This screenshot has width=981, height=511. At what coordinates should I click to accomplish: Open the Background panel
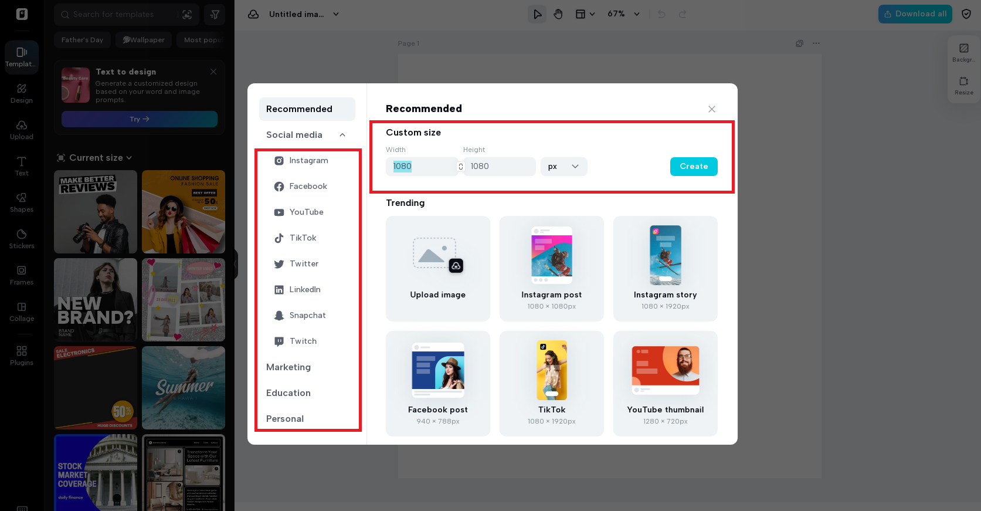coord(963,53)
